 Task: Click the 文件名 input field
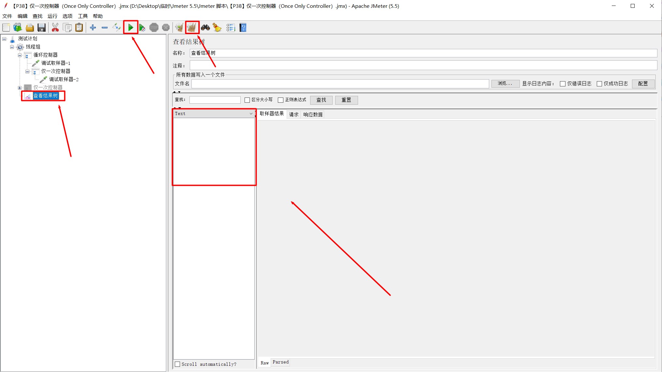pyautogui.click(x=340, y=84)
